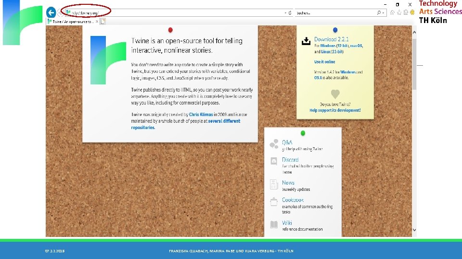The image size is (462, 259).
Task: Open the Q&A link
Action: pyautogui.click(x=287, y=142)
